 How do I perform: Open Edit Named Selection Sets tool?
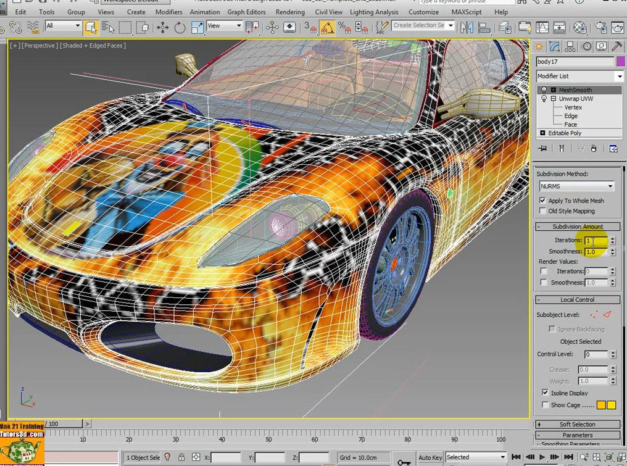point(382,27)
